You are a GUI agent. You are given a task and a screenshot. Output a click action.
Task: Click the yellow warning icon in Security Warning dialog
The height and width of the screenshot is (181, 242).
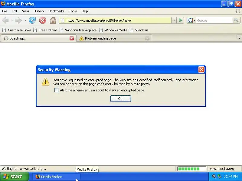click(46, 81)
